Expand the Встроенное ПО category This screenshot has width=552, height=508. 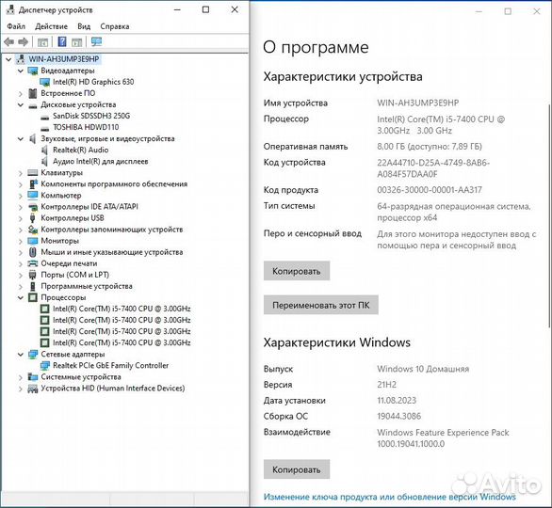21,94
